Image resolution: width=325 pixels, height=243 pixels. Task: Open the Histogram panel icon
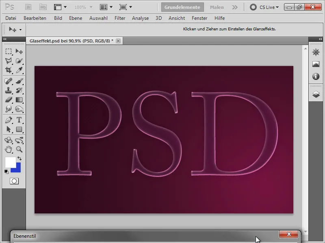(316, 64)
